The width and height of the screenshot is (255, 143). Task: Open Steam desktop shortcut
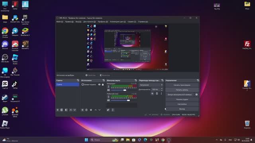5,98
